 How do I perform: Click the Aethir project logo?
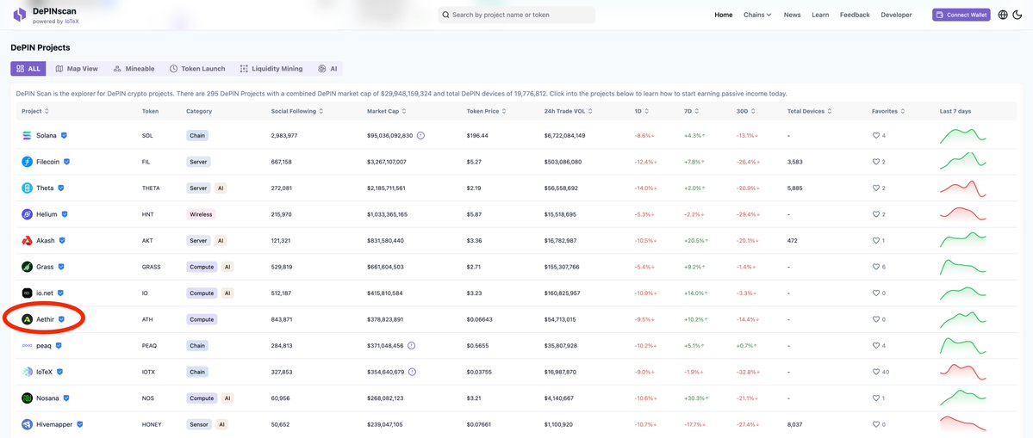tap(27, 319)
